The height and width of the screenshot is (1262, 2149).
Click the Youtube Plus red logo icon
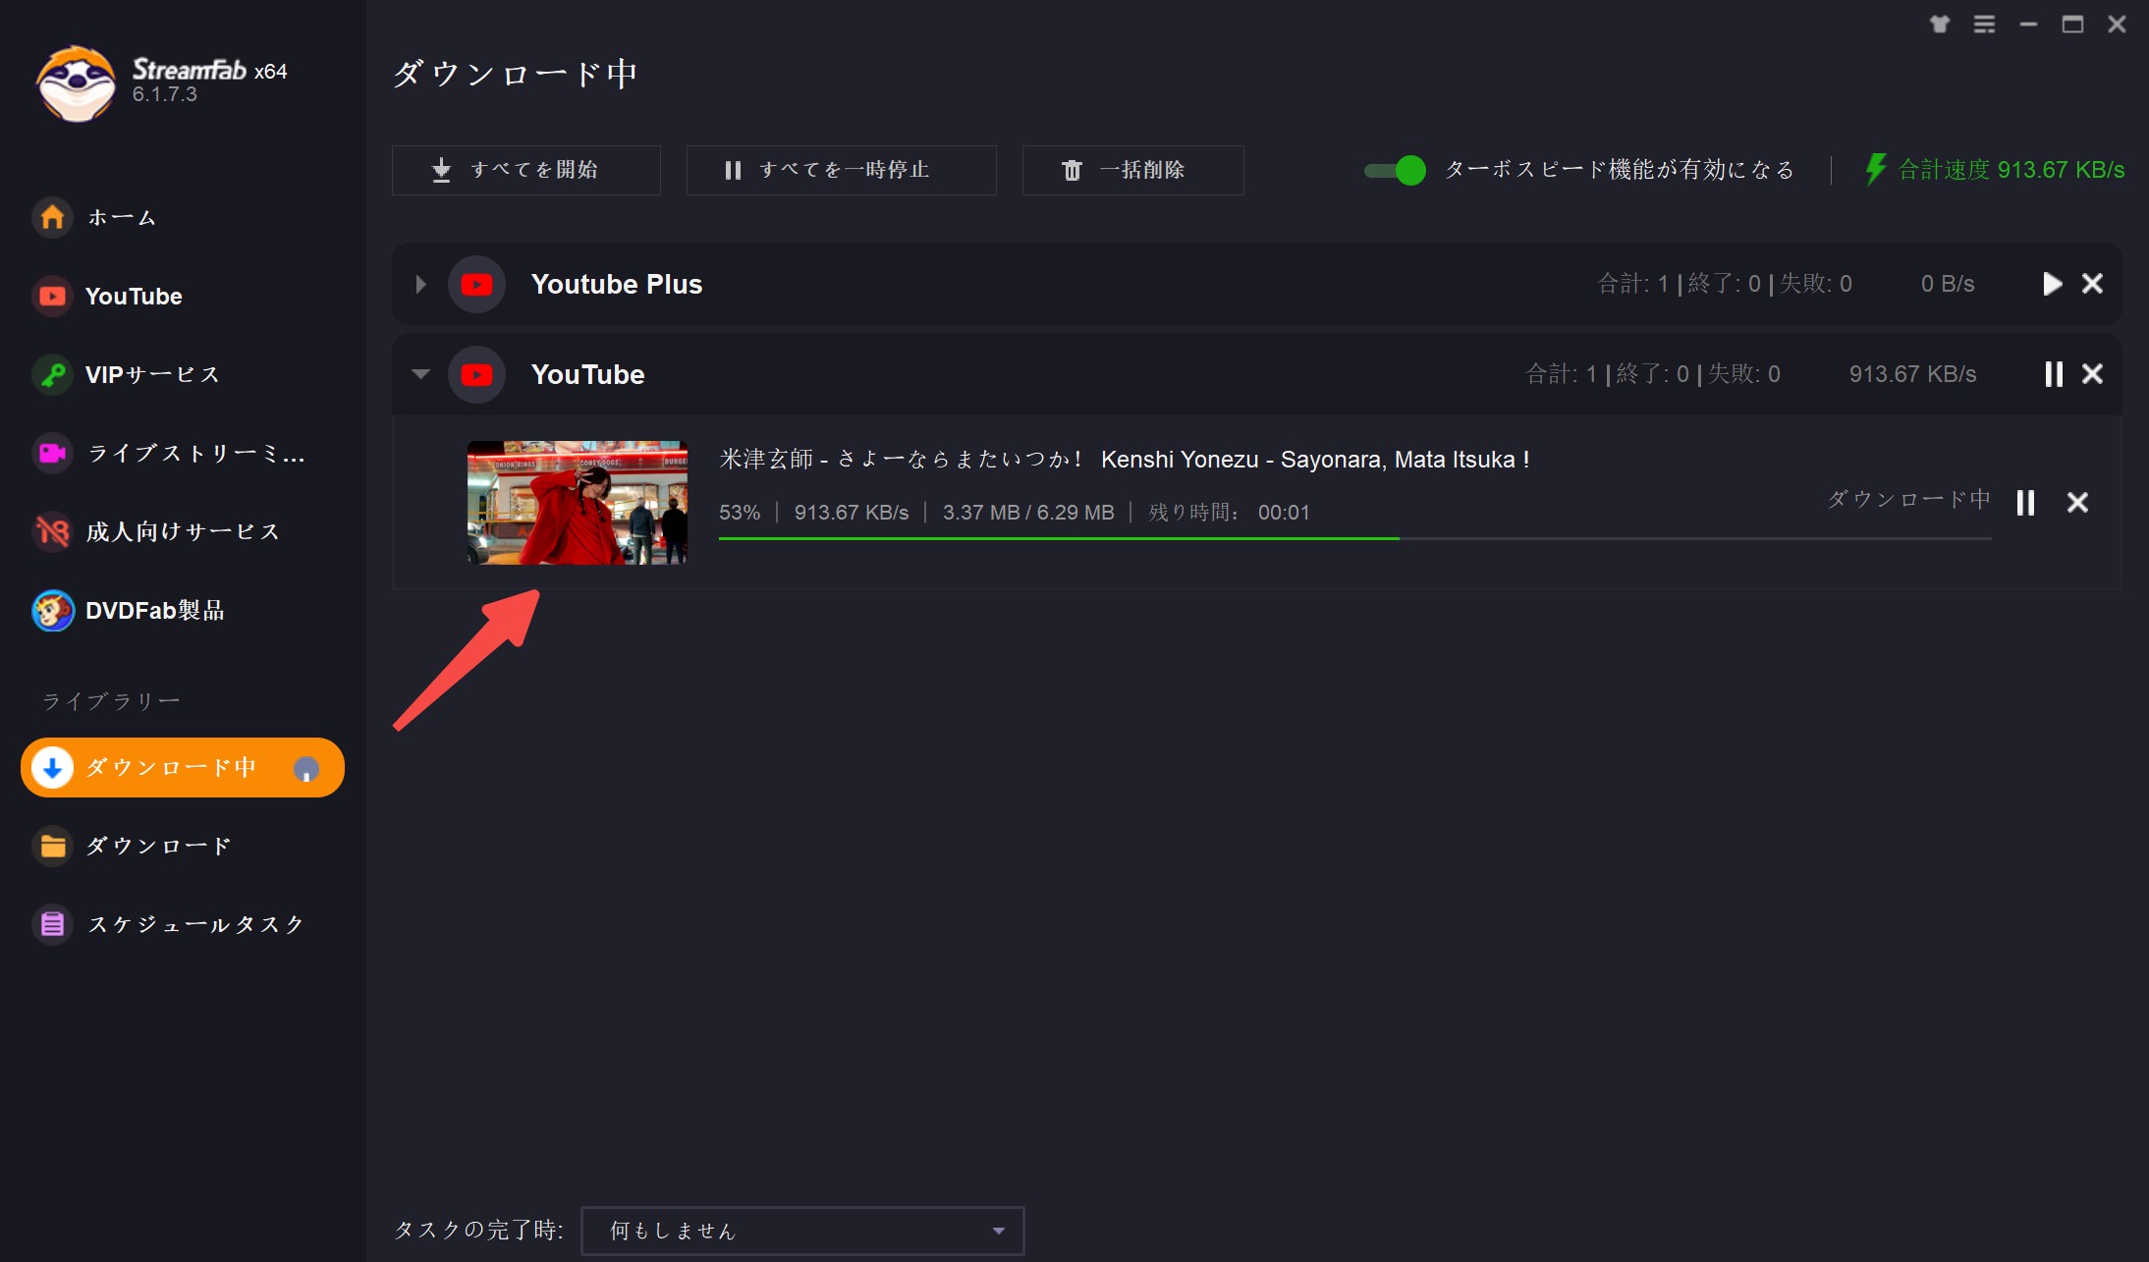(476, 284)
